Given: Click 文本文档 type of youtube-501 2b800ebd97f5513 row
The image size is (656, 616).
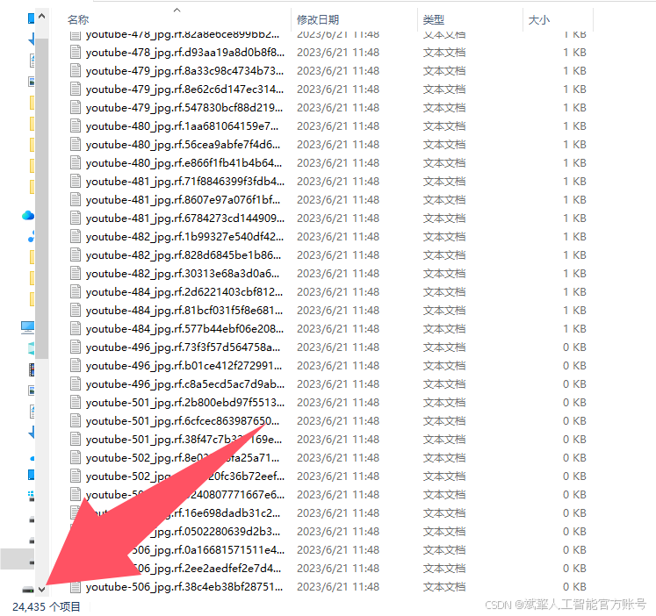Looking at the screenshot, I should 443,402.
